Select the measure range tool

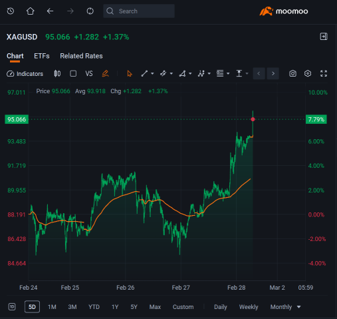(x=239, y=73)
